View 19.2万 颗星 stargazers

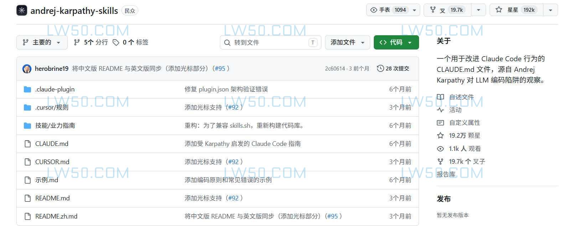click(x=465, y=136)
